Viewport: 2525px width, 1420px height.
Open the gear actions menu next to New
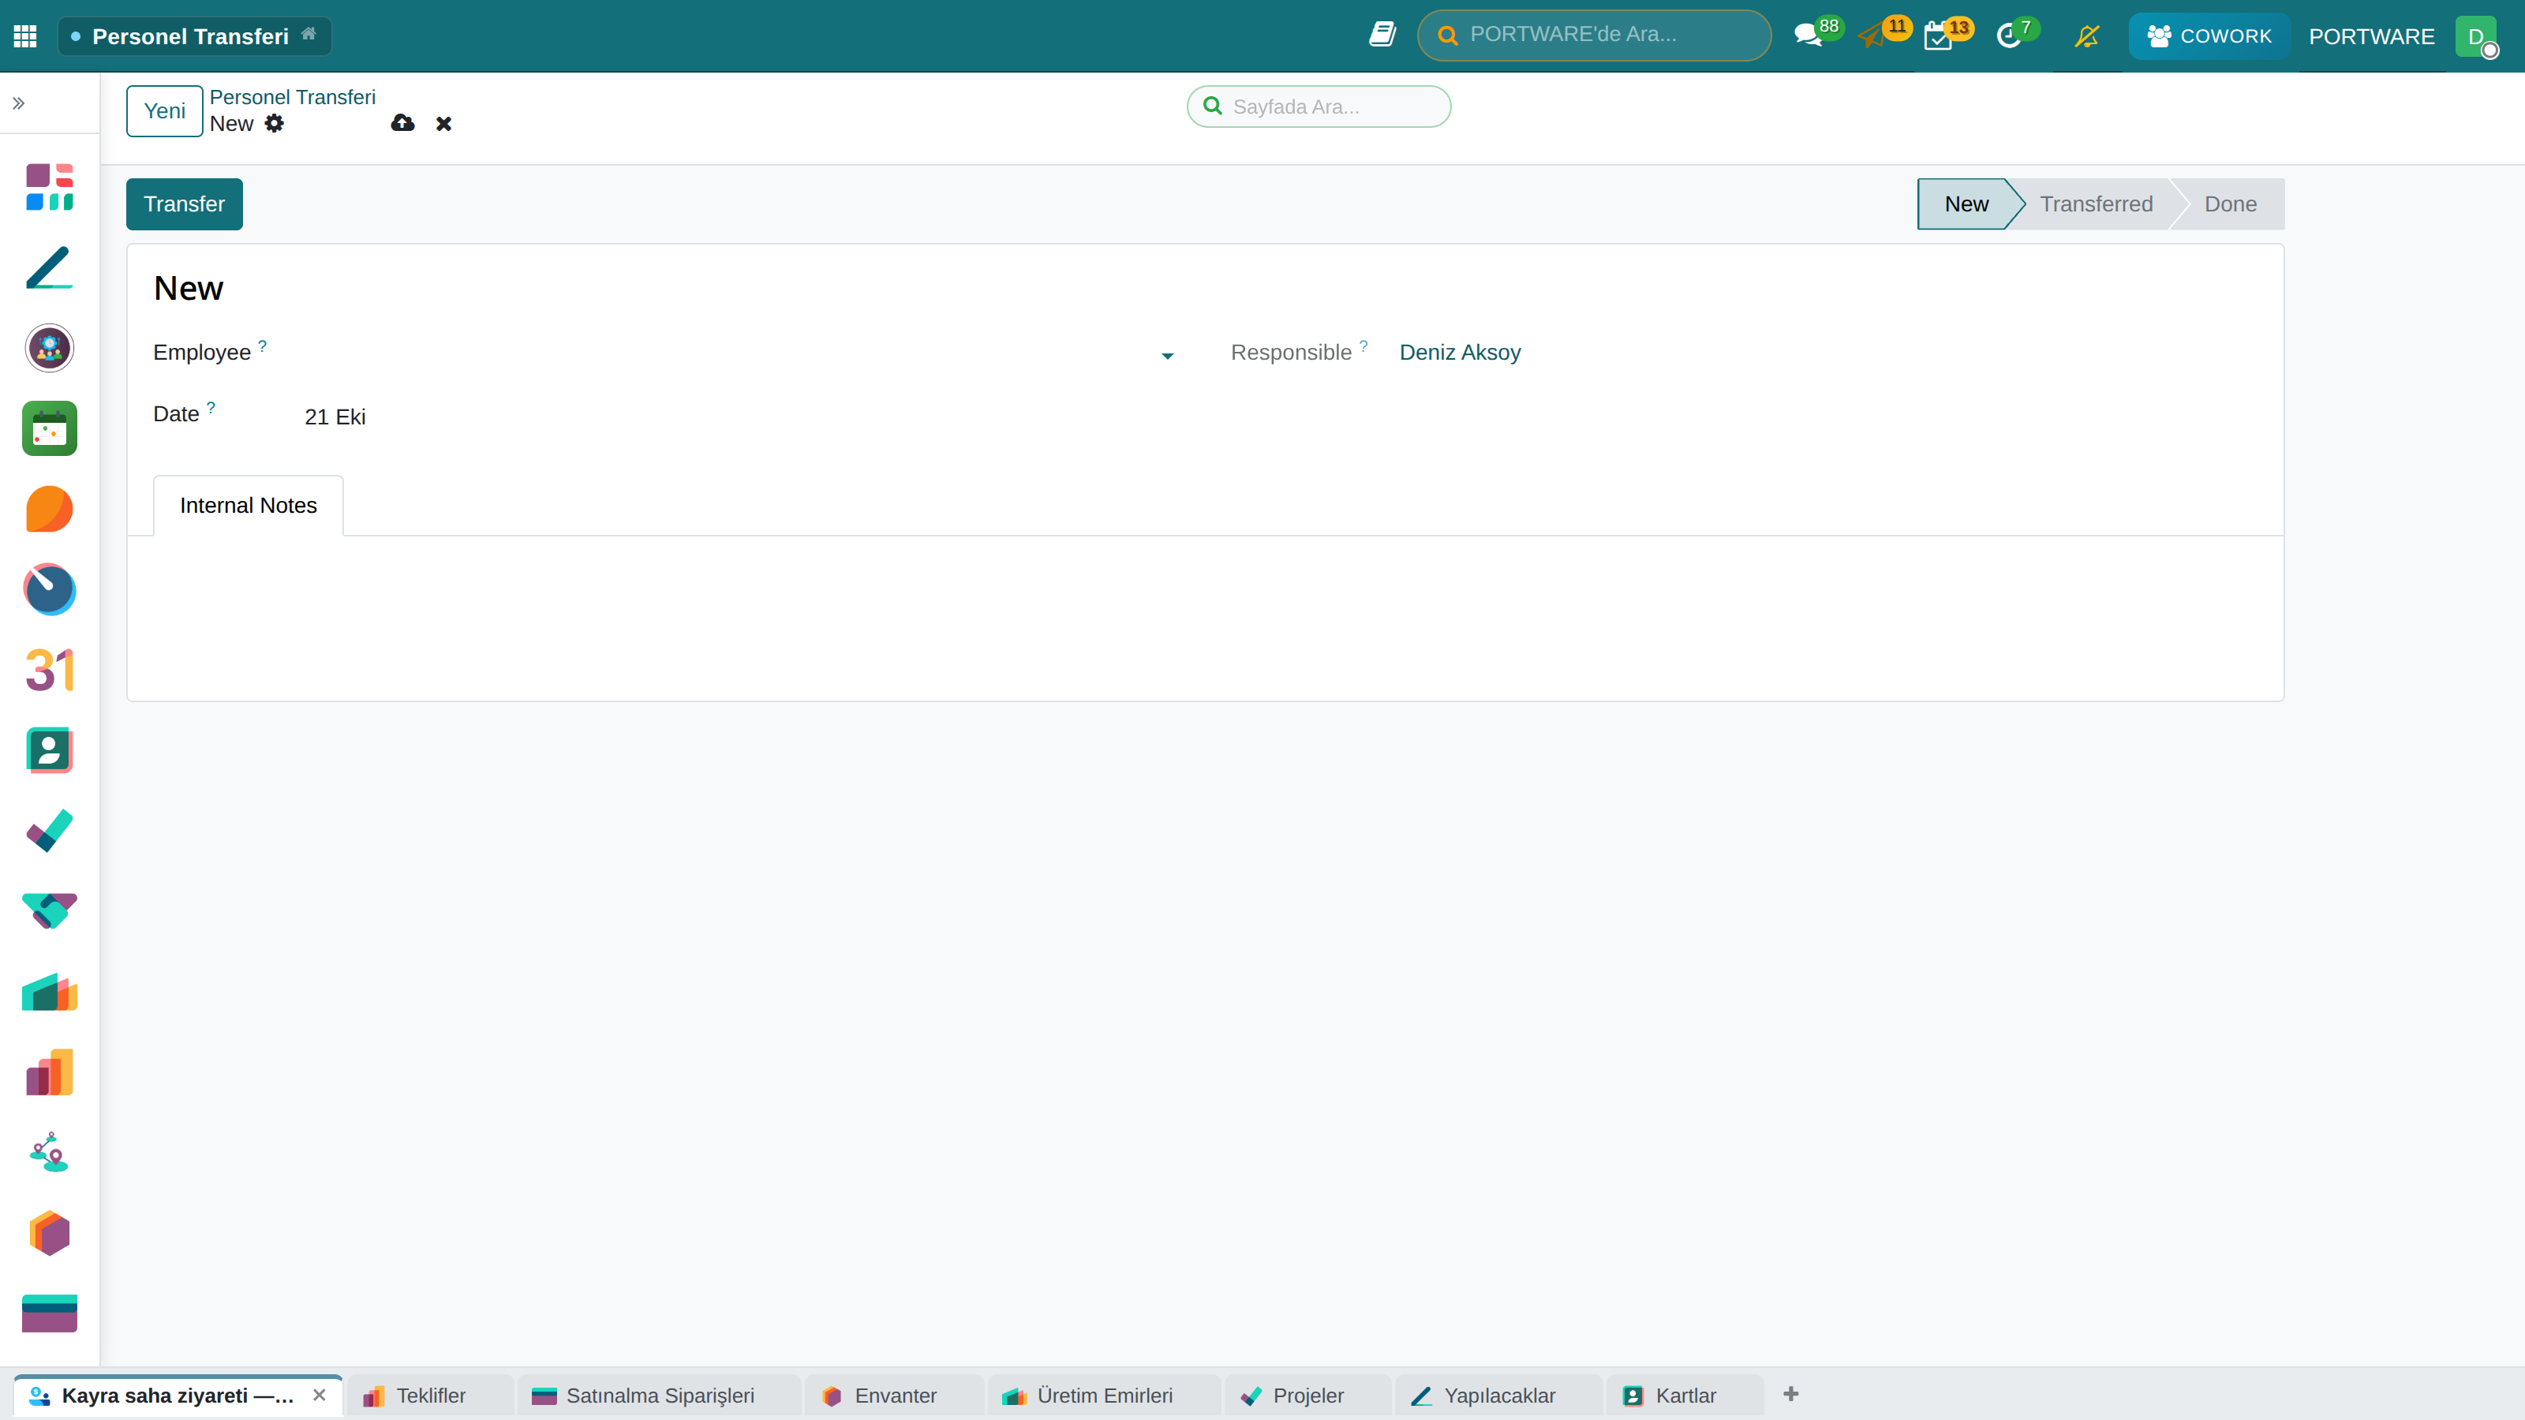point(275,124)
